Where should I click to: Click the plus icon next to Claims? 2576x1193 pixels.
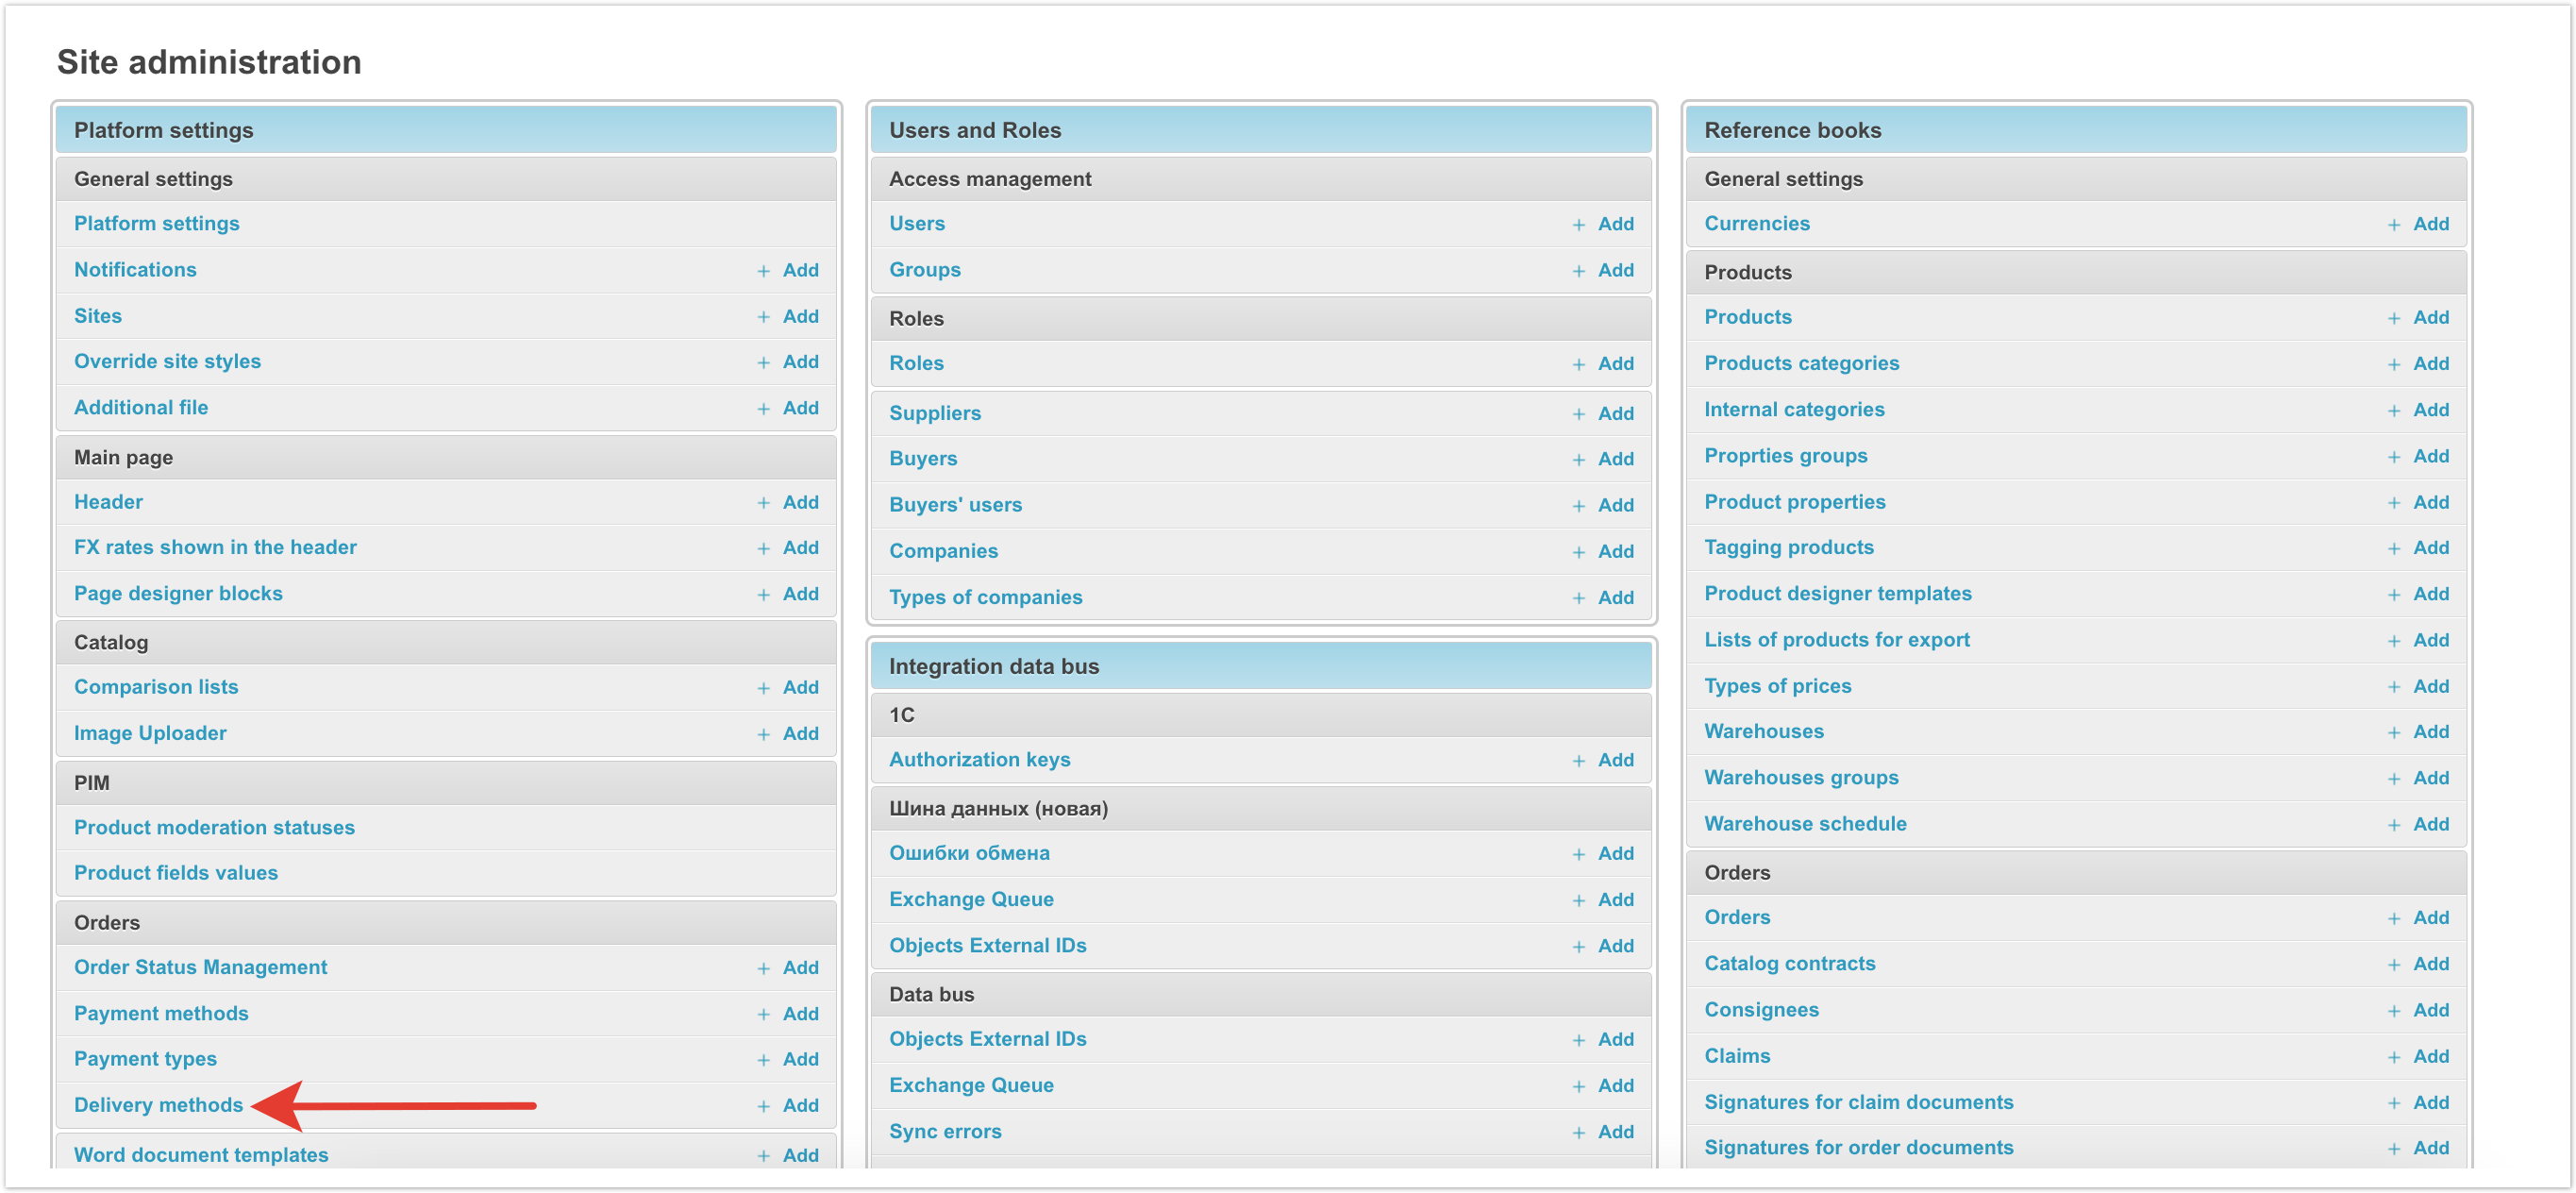tap(2393, 1057)
